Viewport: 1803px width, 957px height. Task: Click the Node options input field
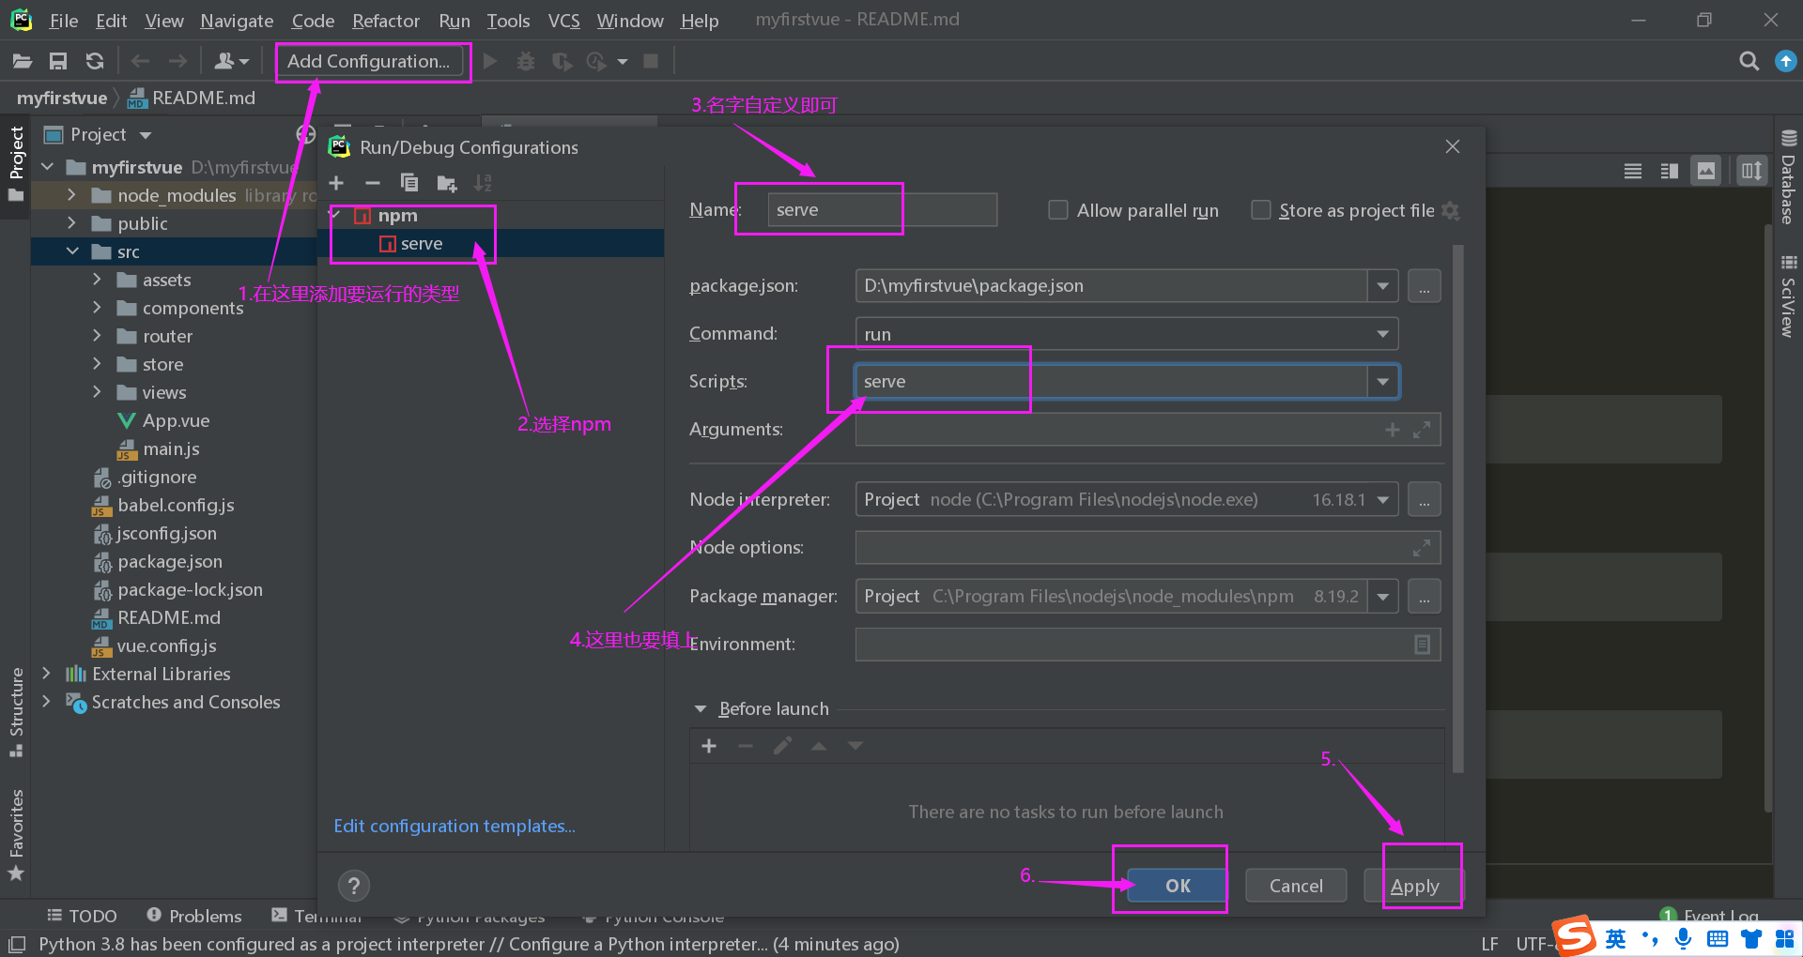[x=1148, y=548]
